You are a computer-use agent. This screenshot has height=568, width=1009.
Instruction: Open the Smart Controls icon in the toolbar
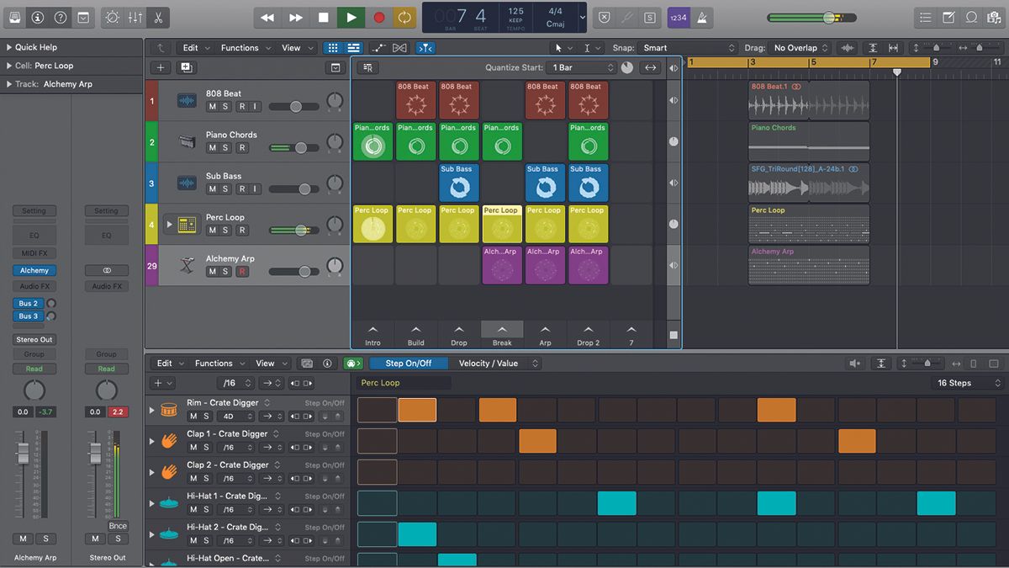pos(135,17)
